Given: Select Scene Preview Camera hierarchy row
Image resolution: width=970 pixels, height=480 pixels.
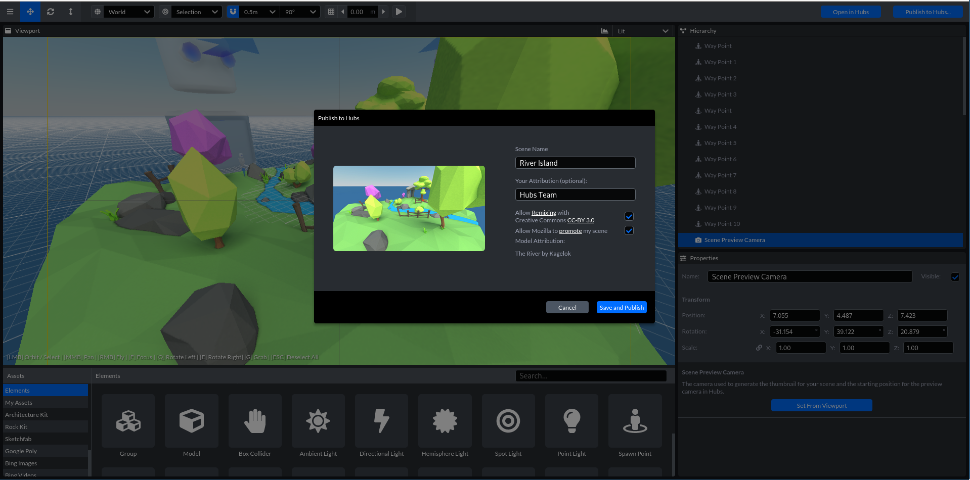Looking at the screenshot, I should pos(820,240).
